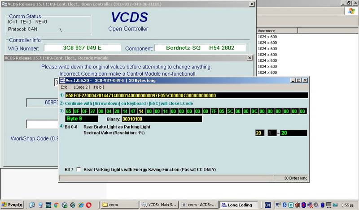359x210 pixels.
Task: Click the Intel graphics tray icon
Action: click(335, 205)
